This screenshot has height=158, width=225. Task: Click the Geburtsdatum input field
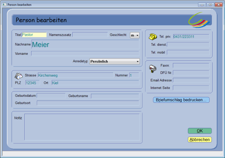pos(51,96)
